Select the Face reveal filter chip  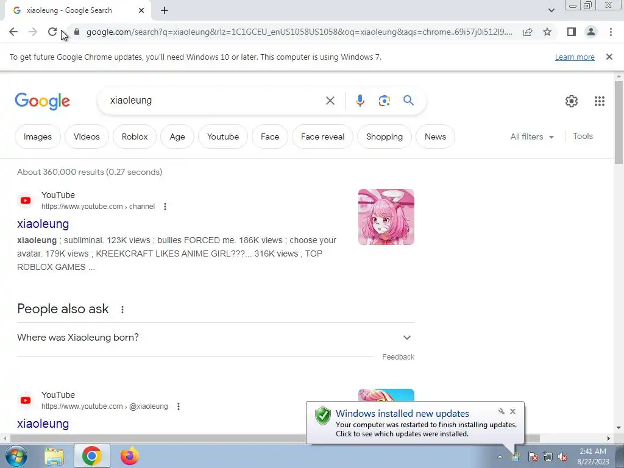(322, 136)
